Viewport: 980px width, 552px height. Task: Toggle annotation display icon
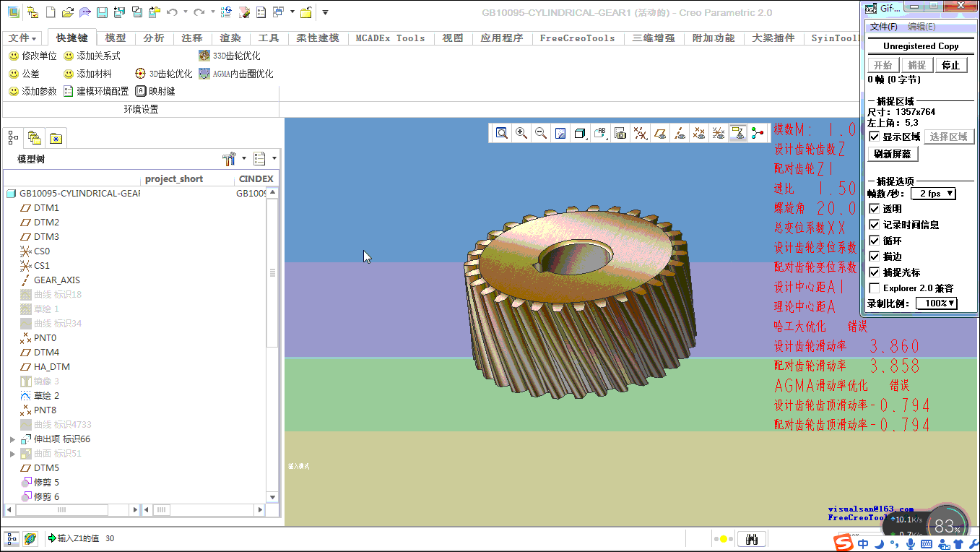(737, 133)
